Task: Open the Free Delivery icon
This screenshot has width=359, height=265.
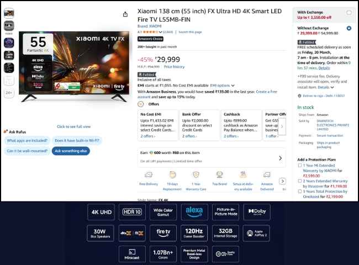Action: [x=148, y=176]
